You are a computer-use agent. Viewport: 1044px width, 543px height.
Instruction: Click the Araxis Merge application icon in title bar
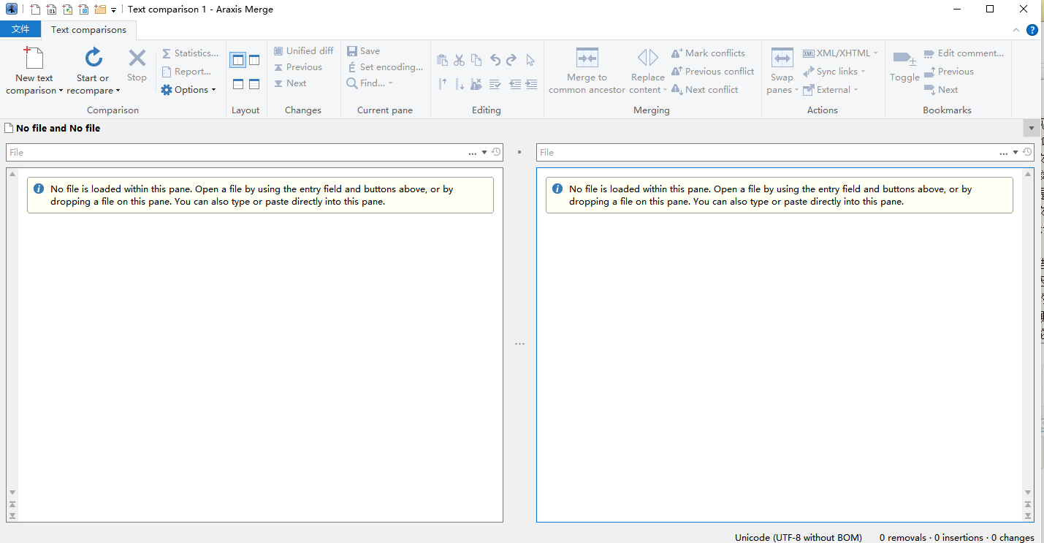click(x=11, y=10)
